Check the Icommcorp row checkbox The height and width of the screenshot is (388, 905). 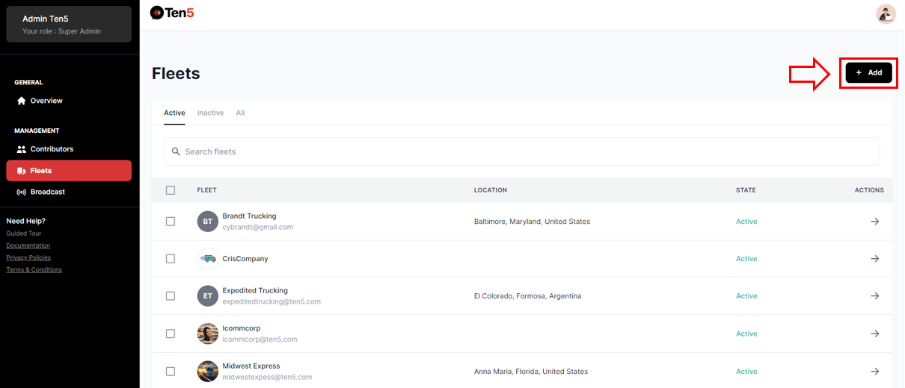[171, 334]
